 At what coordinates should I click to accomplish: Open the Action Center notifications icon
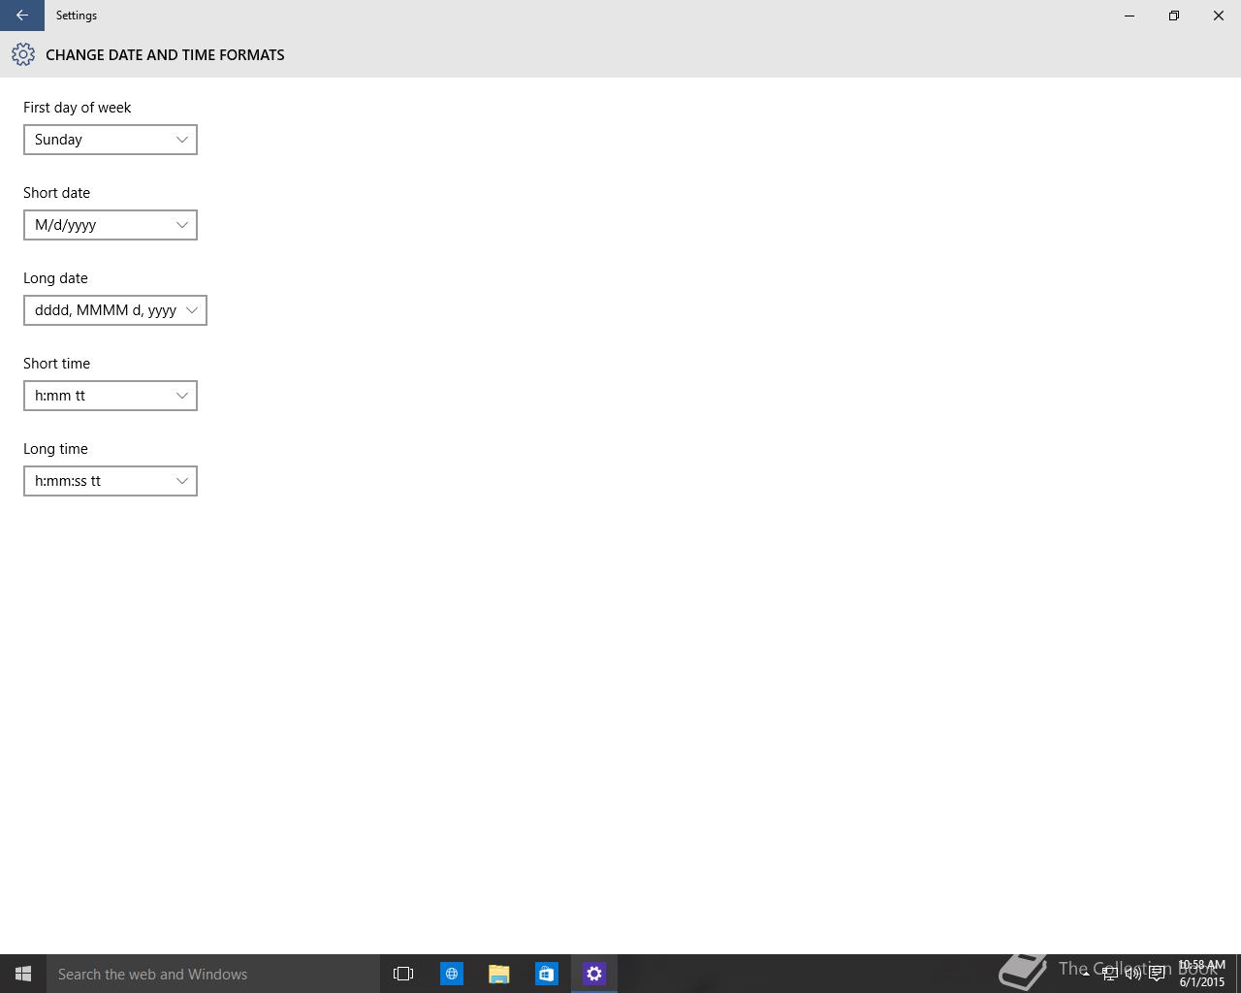tap(1157, 974)
